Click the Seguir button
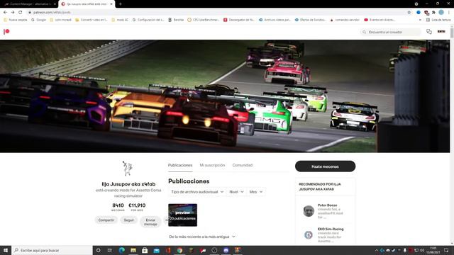 tap(129, 220)
